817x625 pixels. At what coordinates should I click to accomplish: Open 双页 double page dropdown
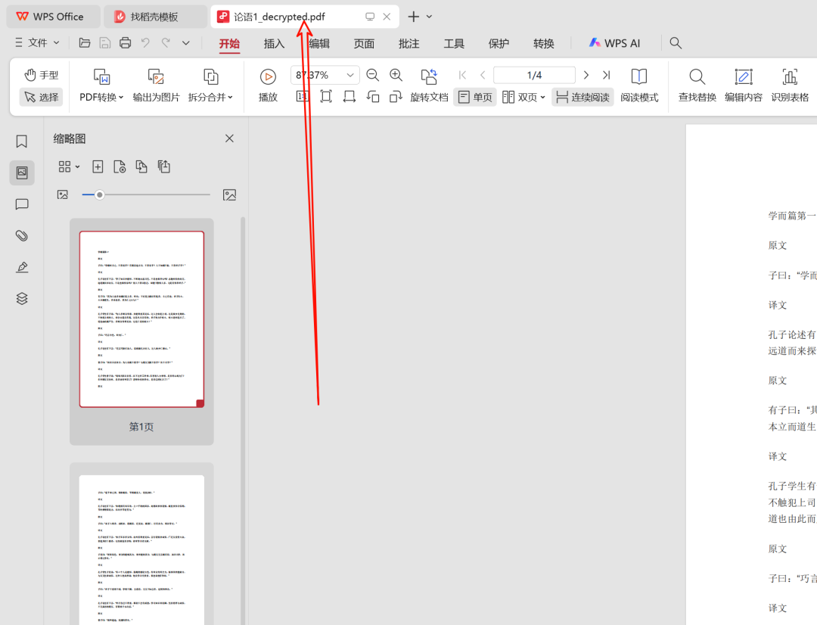tap(523, 97)
